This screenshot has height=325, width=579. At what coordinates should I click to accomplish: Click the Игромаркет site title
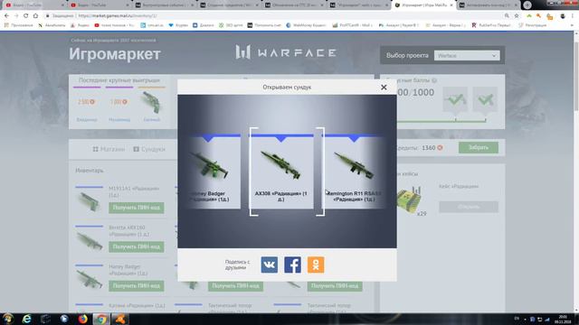point(115,54)
